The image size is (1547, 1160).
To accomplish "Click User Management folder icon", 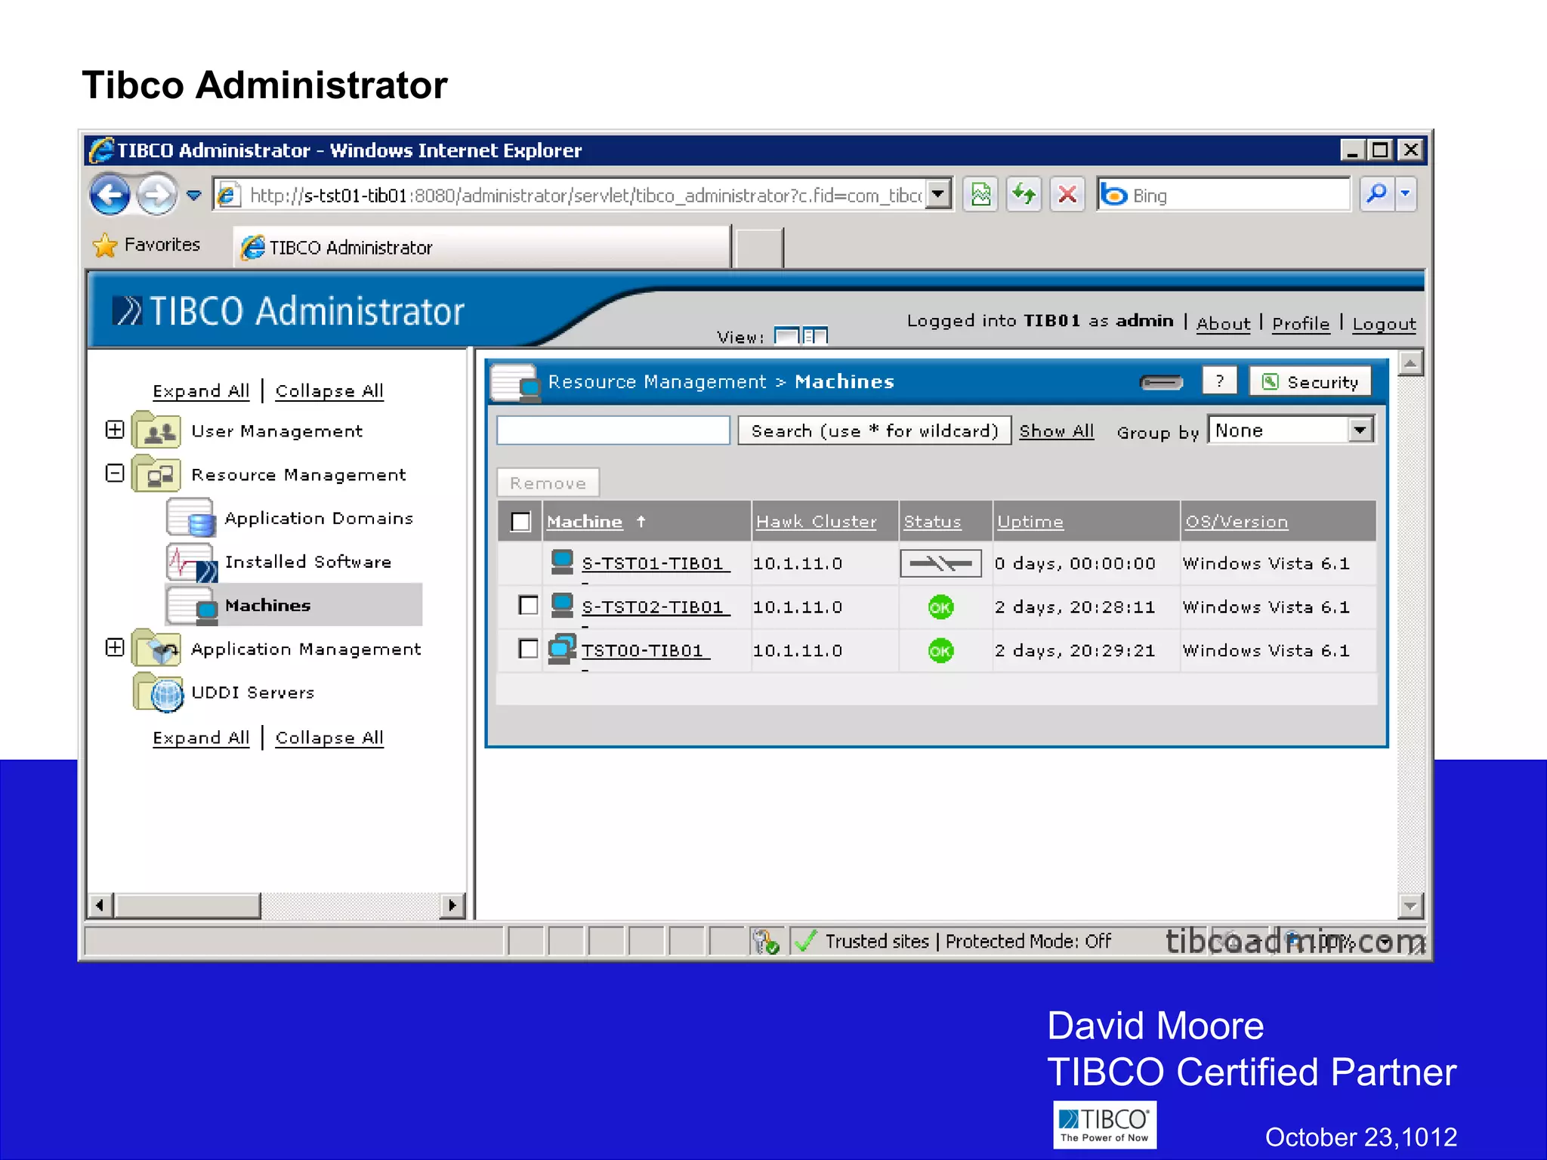I will point(157,430).
